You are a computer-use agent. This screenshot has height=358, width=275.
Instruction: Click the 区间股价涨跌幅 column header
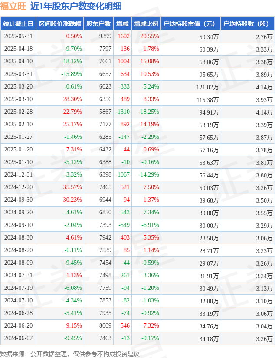tap(60, 24)
